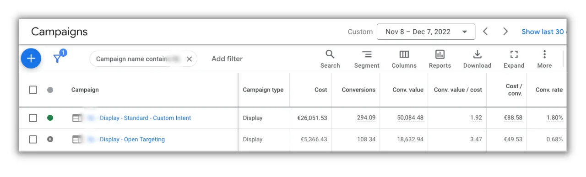Screen dimensions: 586x177
Task: Check the Display - Open Targeting row
Action: pyautogui.click(x=33, y=139)
